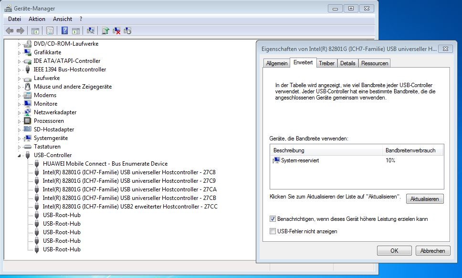Scan for hardware changes icon

91,30
